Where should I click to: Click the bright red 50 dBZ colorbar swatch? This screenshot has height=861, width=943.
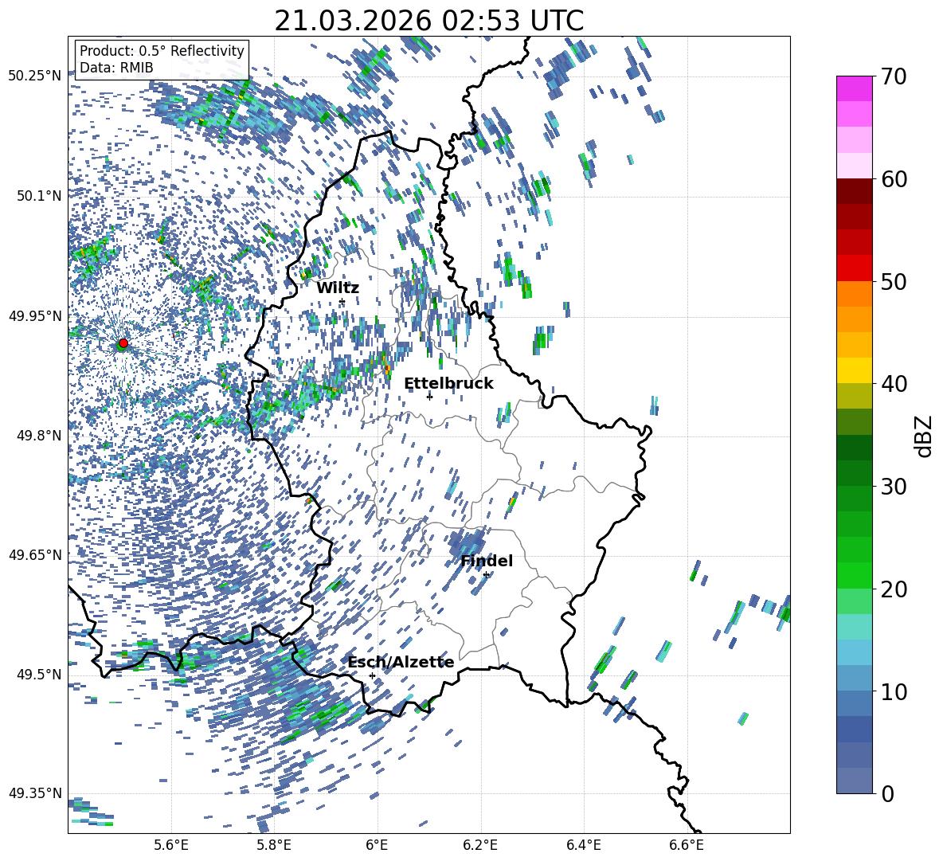[x=854, y=268]
